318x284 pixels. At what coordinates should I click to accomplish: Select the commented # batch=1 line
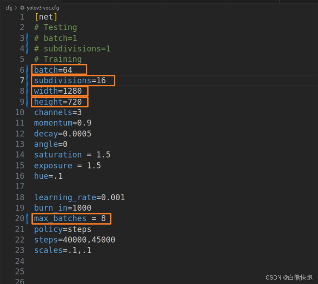coord(55,38)
